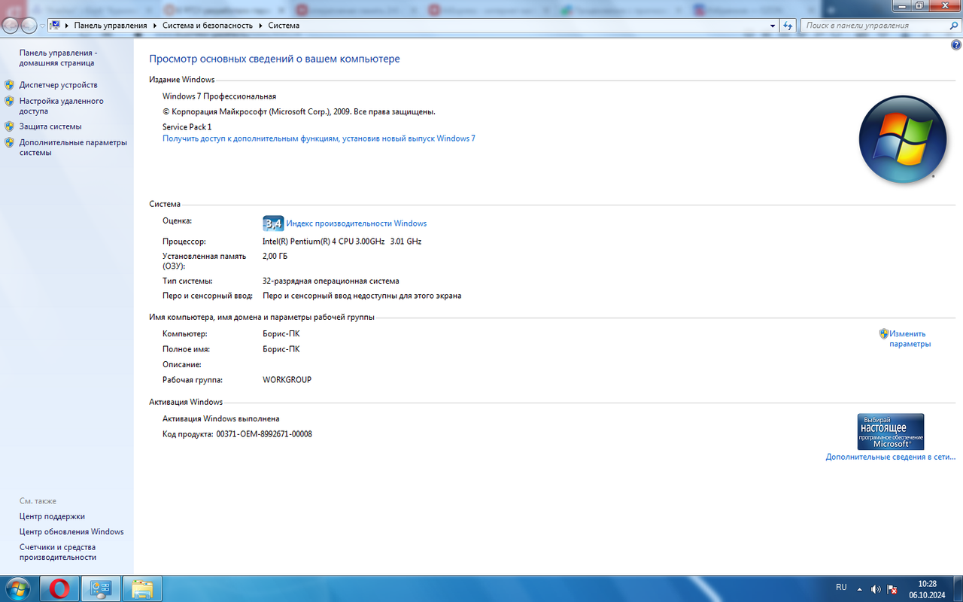
Task: Open Индекс производительности Windows link
Action: click(356, 223)
